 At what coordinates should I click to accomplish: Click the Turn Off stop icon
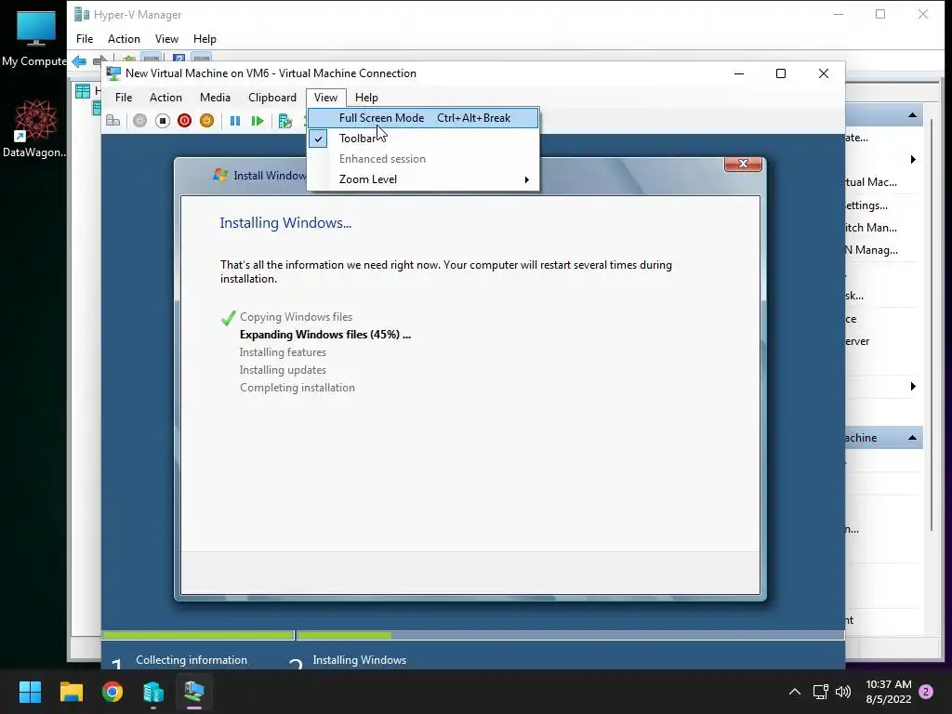pyautogui.click(x=162, y=121)
